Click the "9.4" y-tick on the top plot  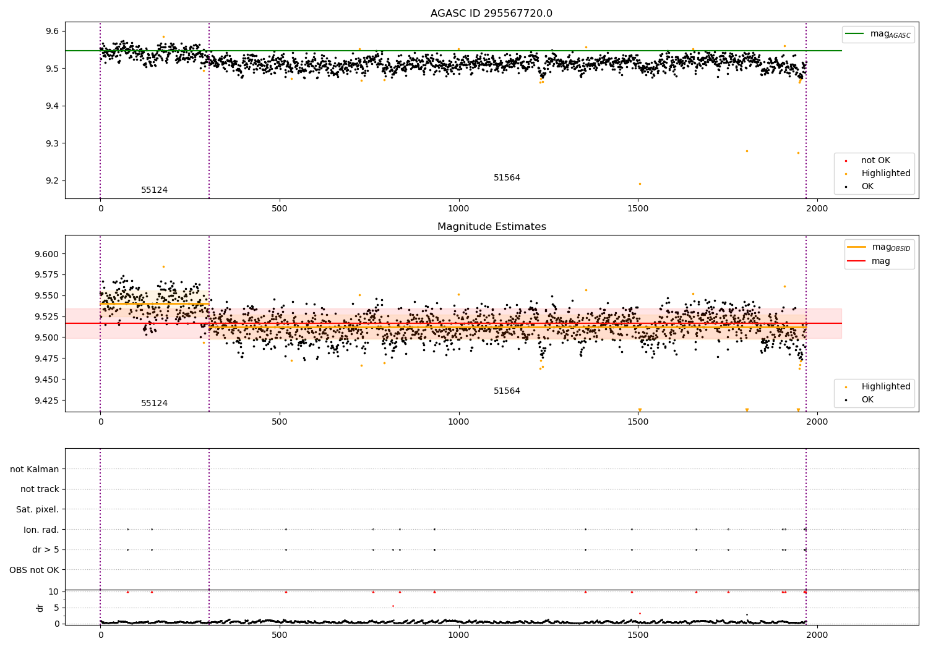pos(53,106)
